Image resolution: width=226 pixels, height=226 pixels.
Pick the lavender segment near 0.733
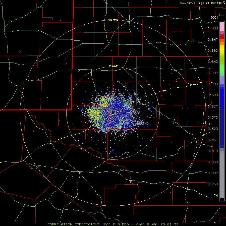[x=222, y=80]
